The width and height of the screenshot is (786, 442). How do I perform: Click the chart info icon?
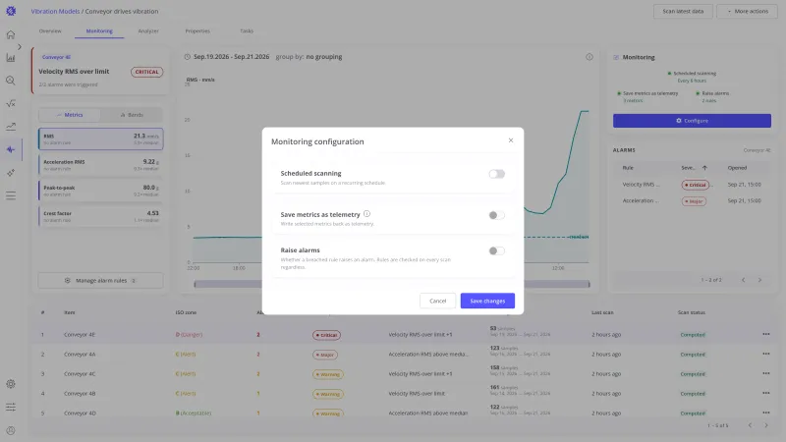point(589,57)
